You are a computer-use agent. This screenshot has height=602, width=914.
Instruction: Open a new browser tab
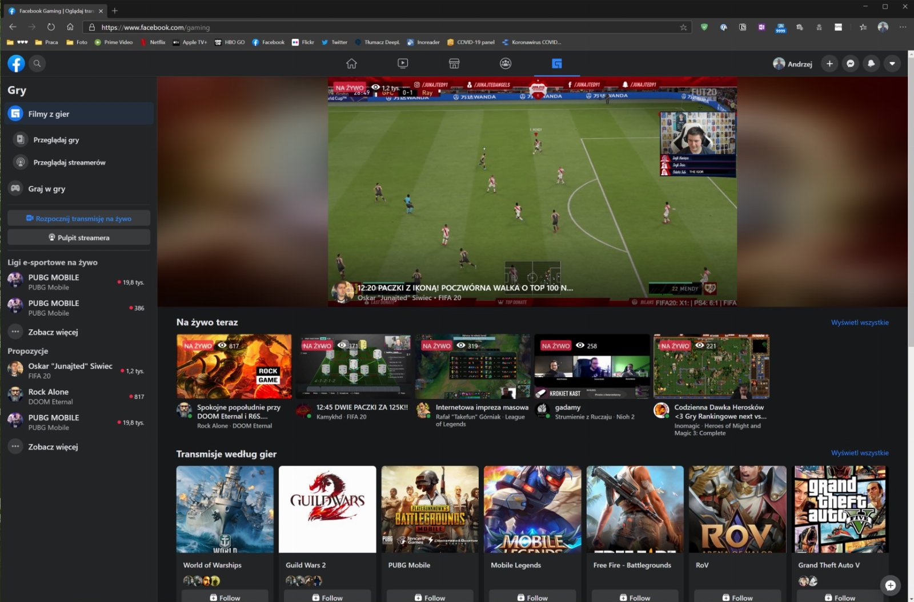point(115,10)
